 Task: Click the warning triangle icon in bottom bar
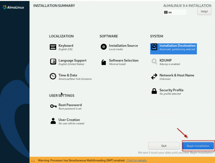(x=33, y=160)
